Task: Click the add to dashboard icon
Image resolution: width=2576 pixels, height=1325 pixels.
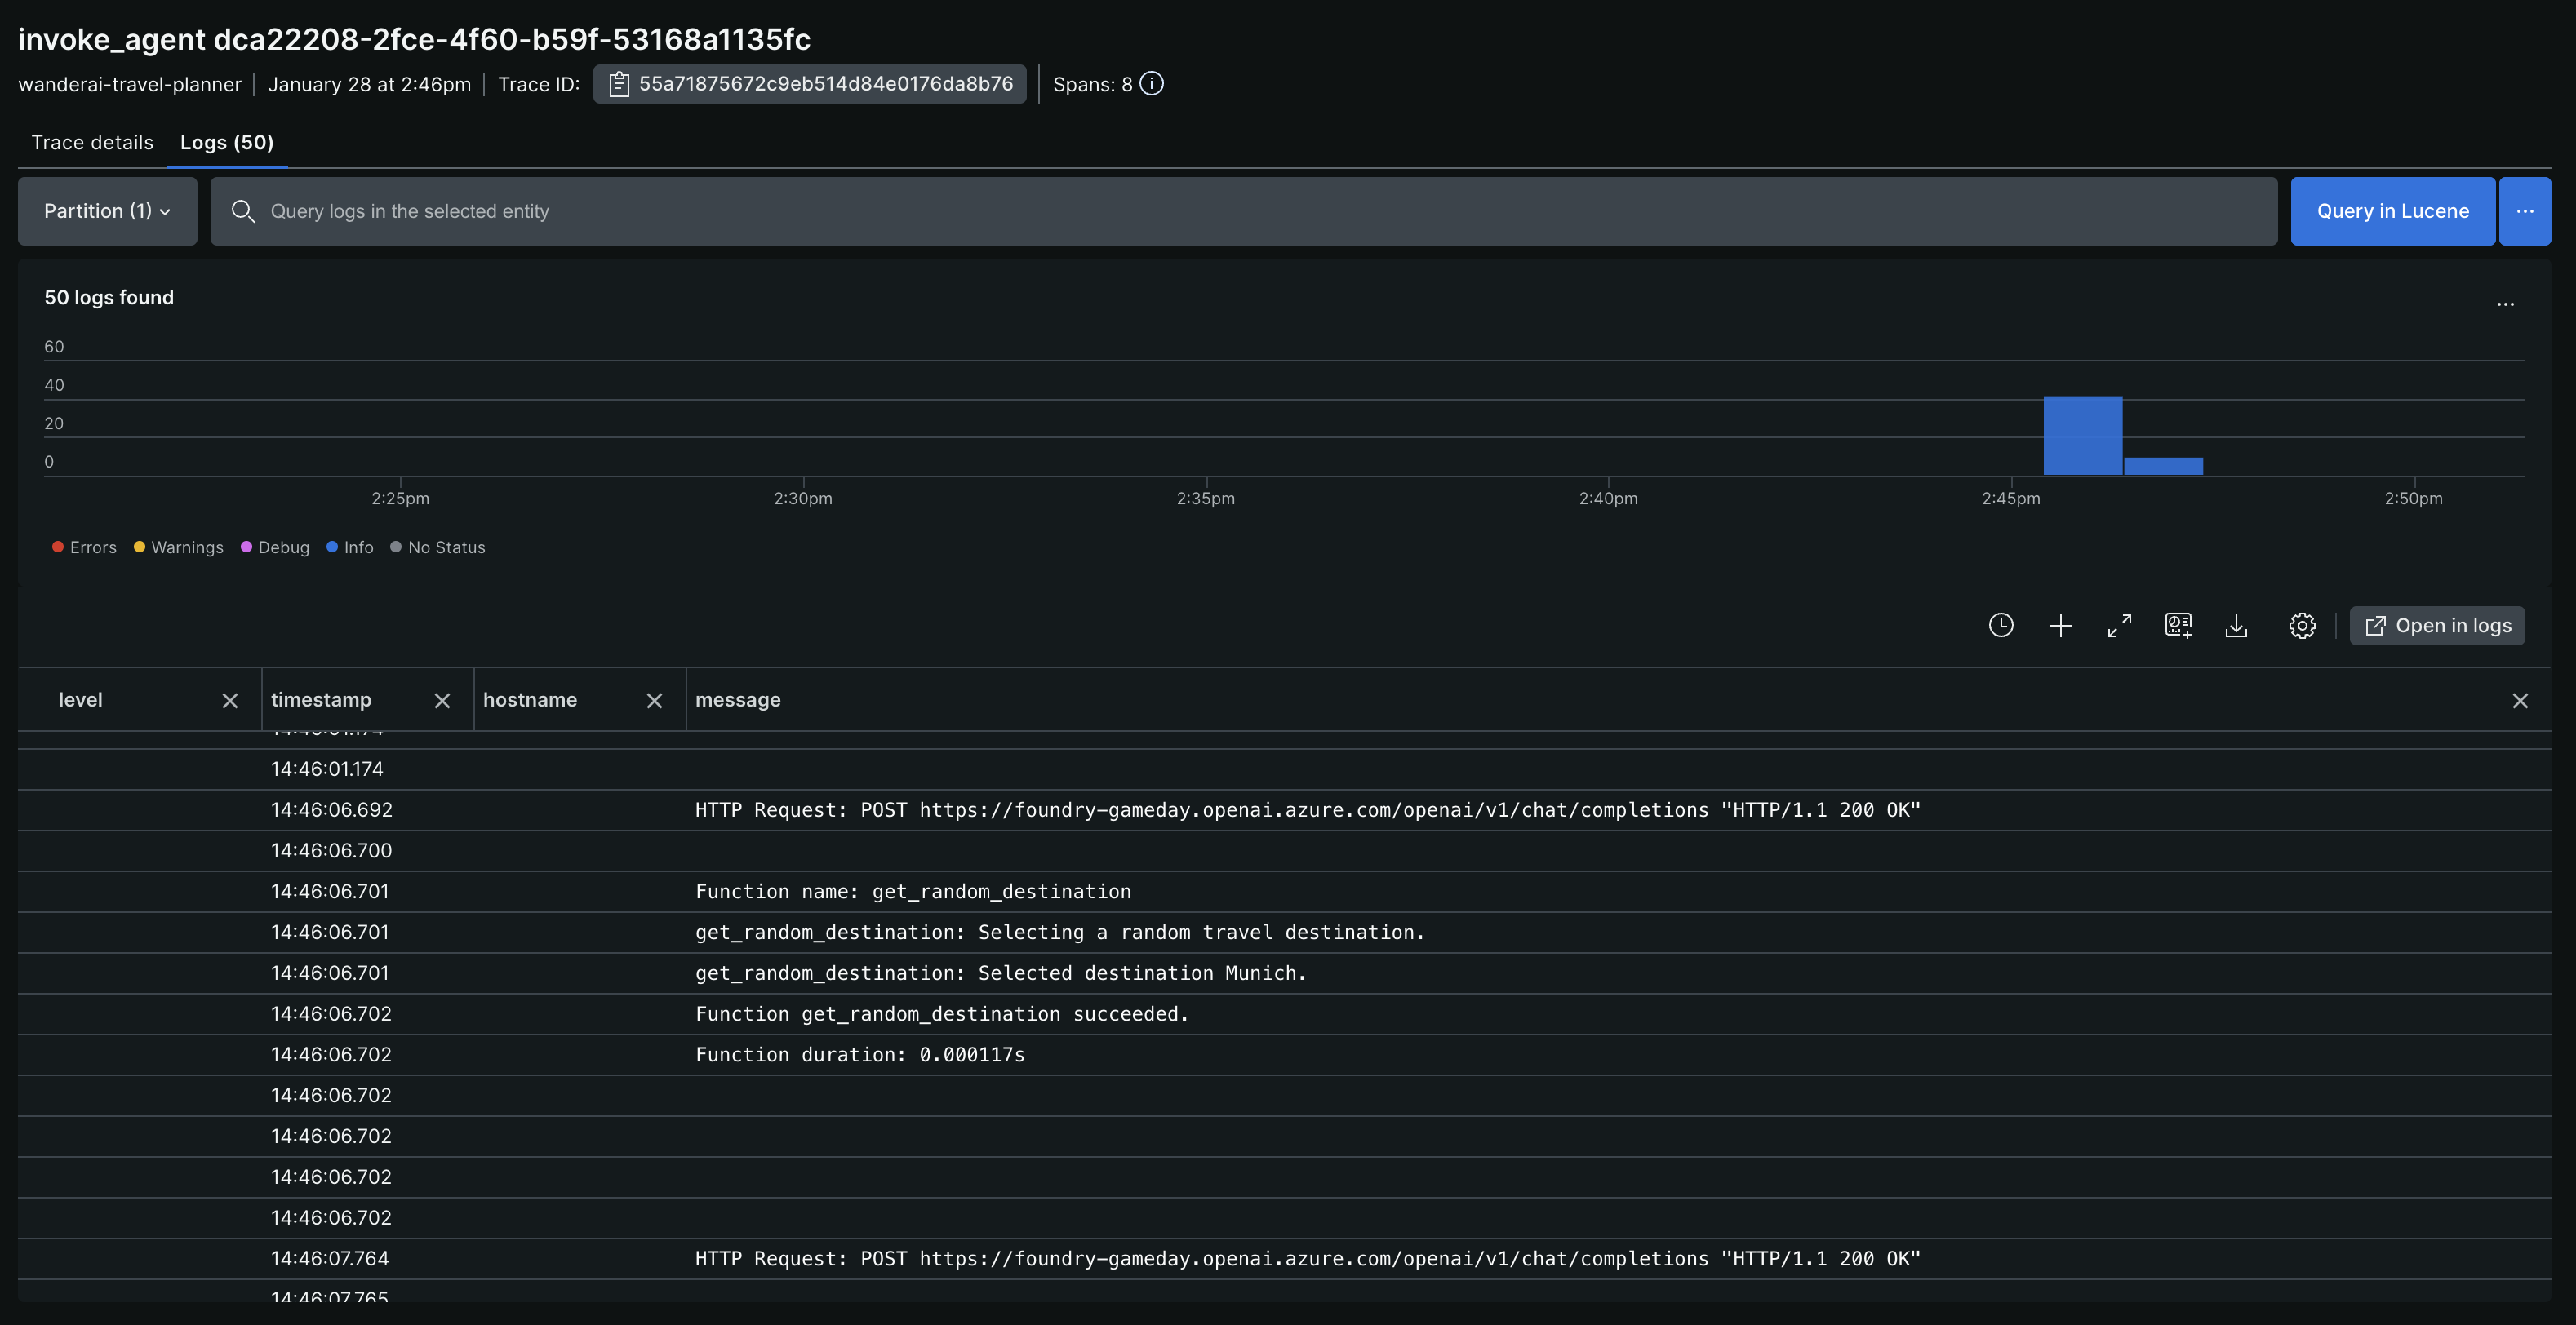Action: [x=2178, y=626]
